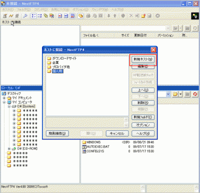Click the delete X toolbar icon
The height and width of the screenshot is (193, 200).
point(131,16)
